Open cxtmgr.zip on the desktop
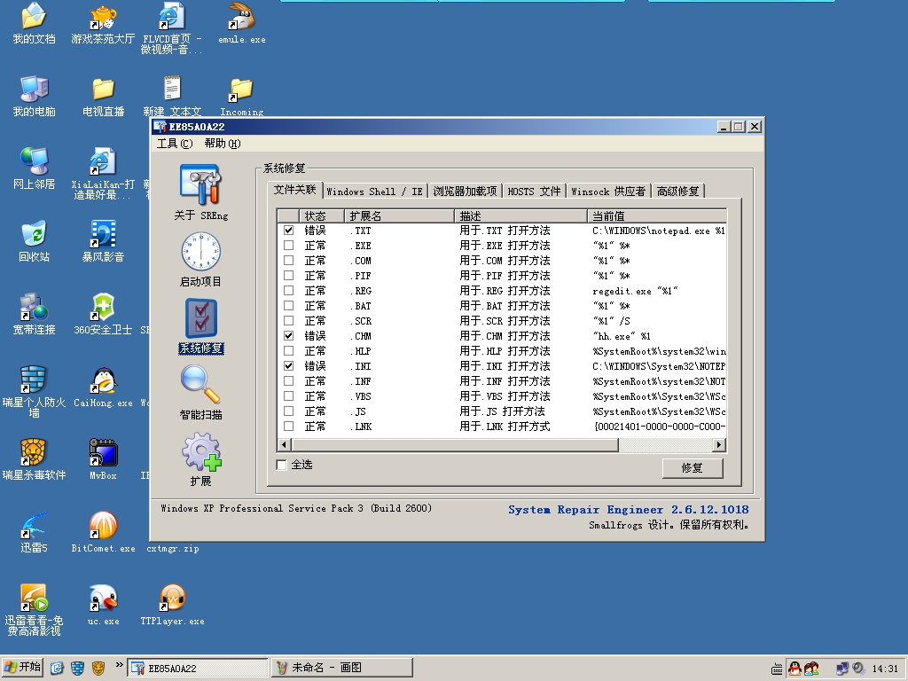 point(173,548)
